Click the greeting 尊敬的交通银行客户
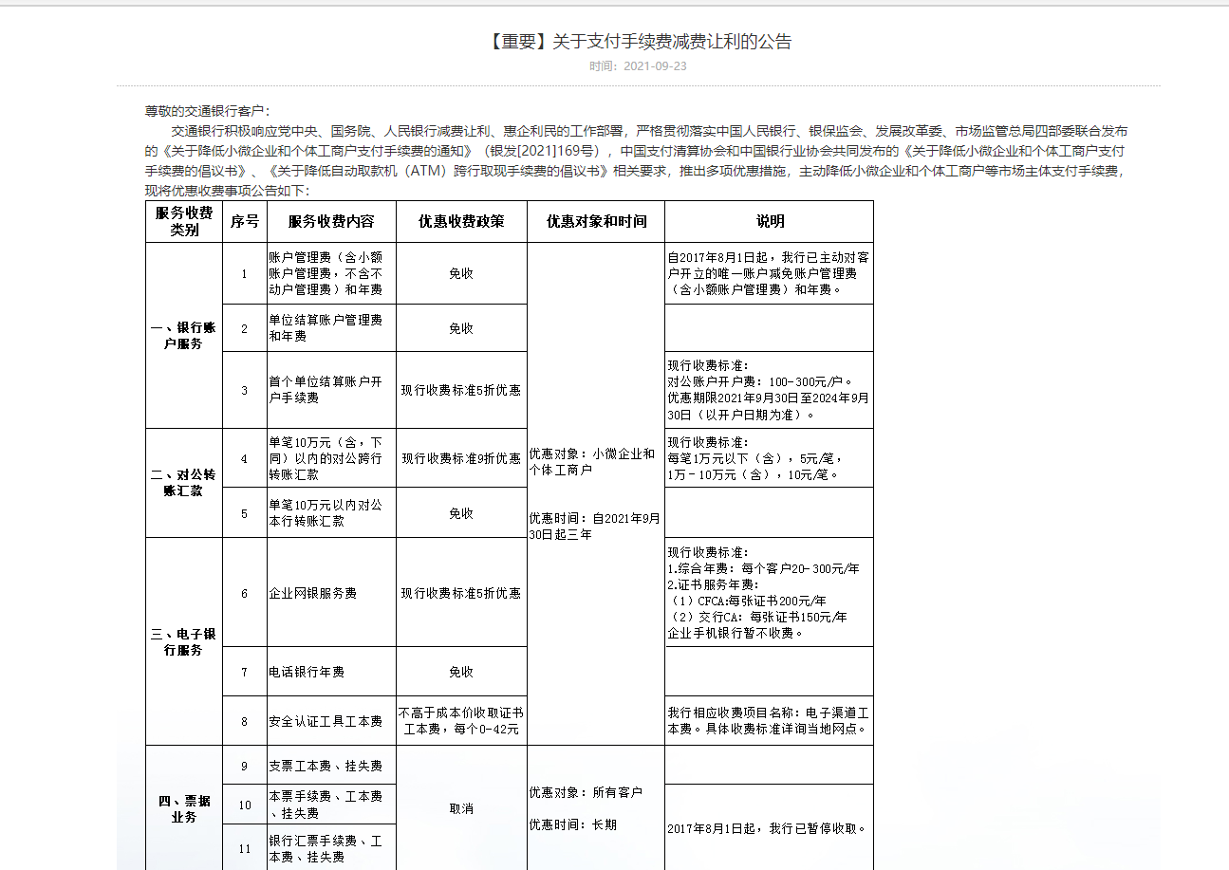Screen dimensions: 1229x870 [x=207, y=112]
